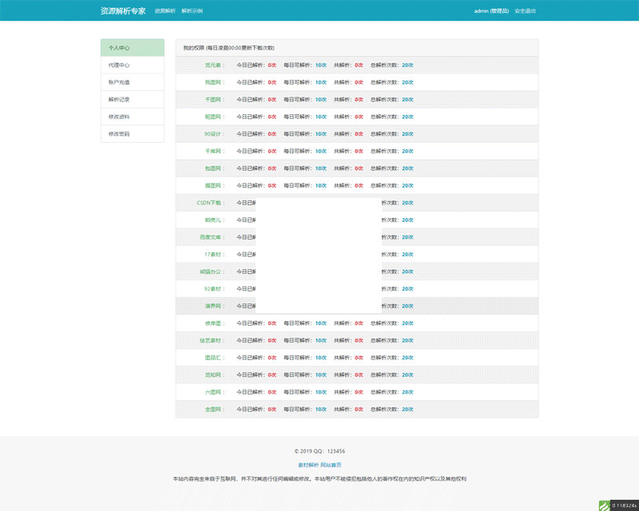
Task: Open 解析示例 in top navigation
Action: [192, 11]
